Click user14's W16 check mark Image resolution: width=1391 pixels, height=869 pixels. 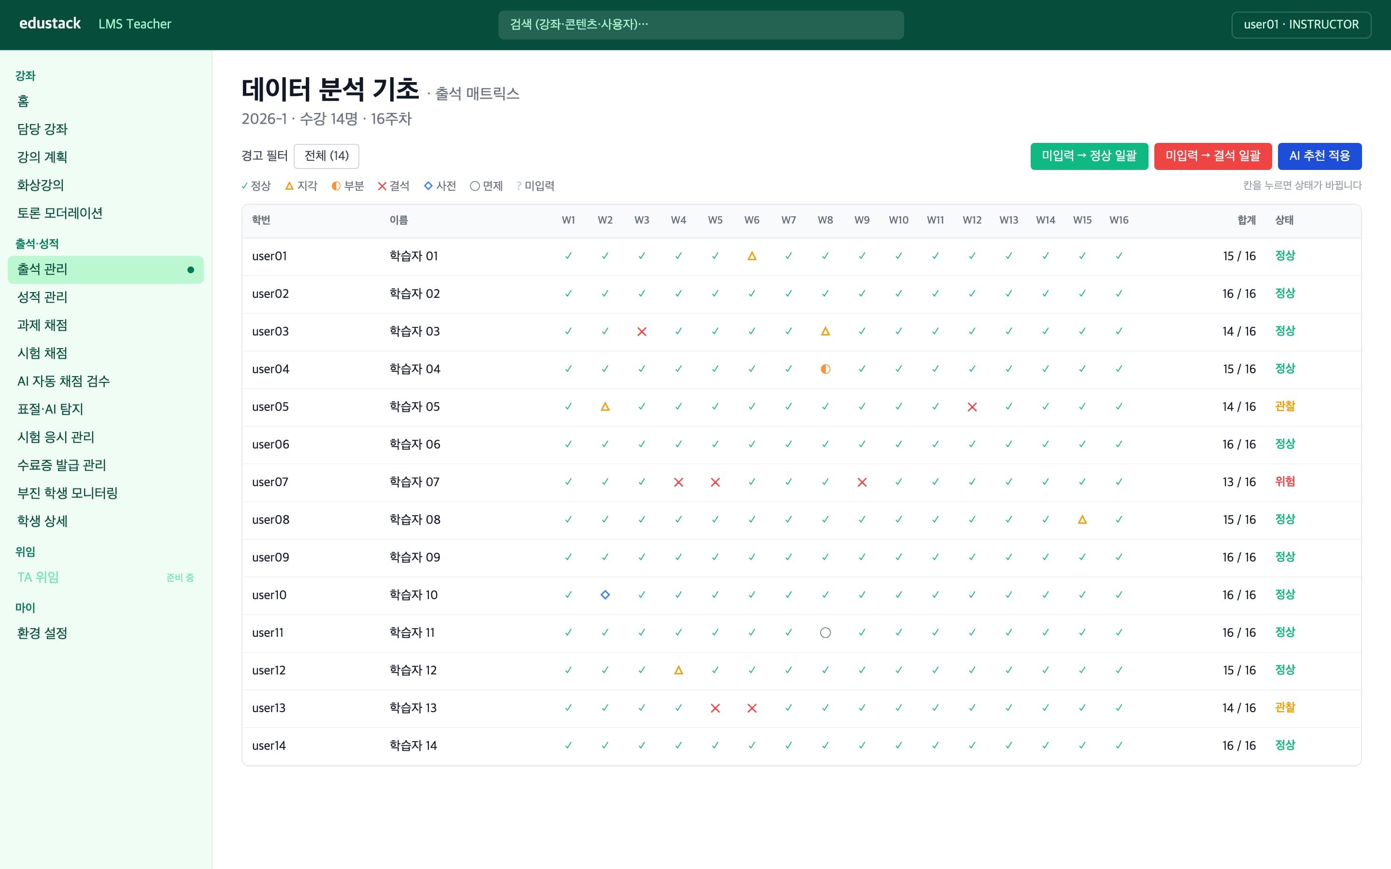(1119, 745)
